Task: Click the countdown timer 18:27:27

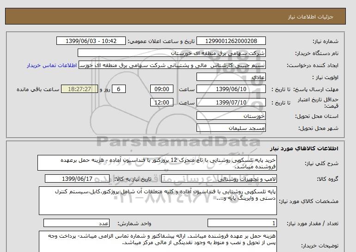Action: (x=78, y=89)
